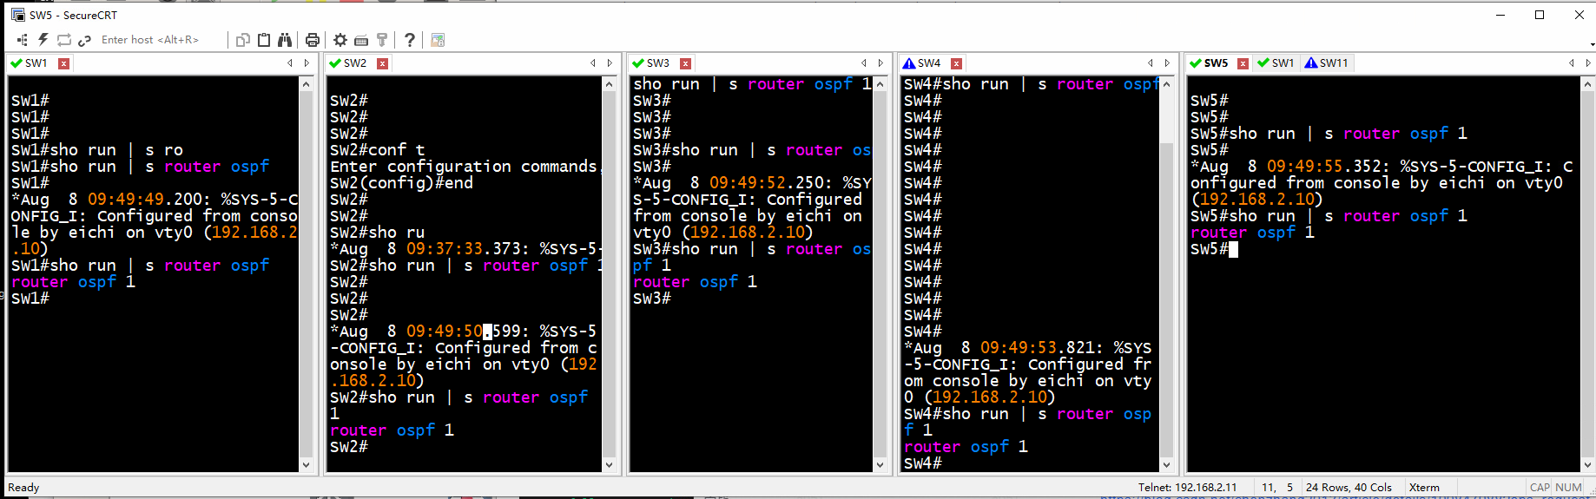Click final SW4# prompt in SW4 terminal

[x=923, y=463]
